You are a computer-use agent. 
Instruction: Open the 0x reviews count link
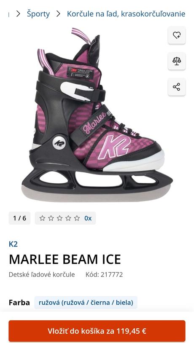[88, 218]
